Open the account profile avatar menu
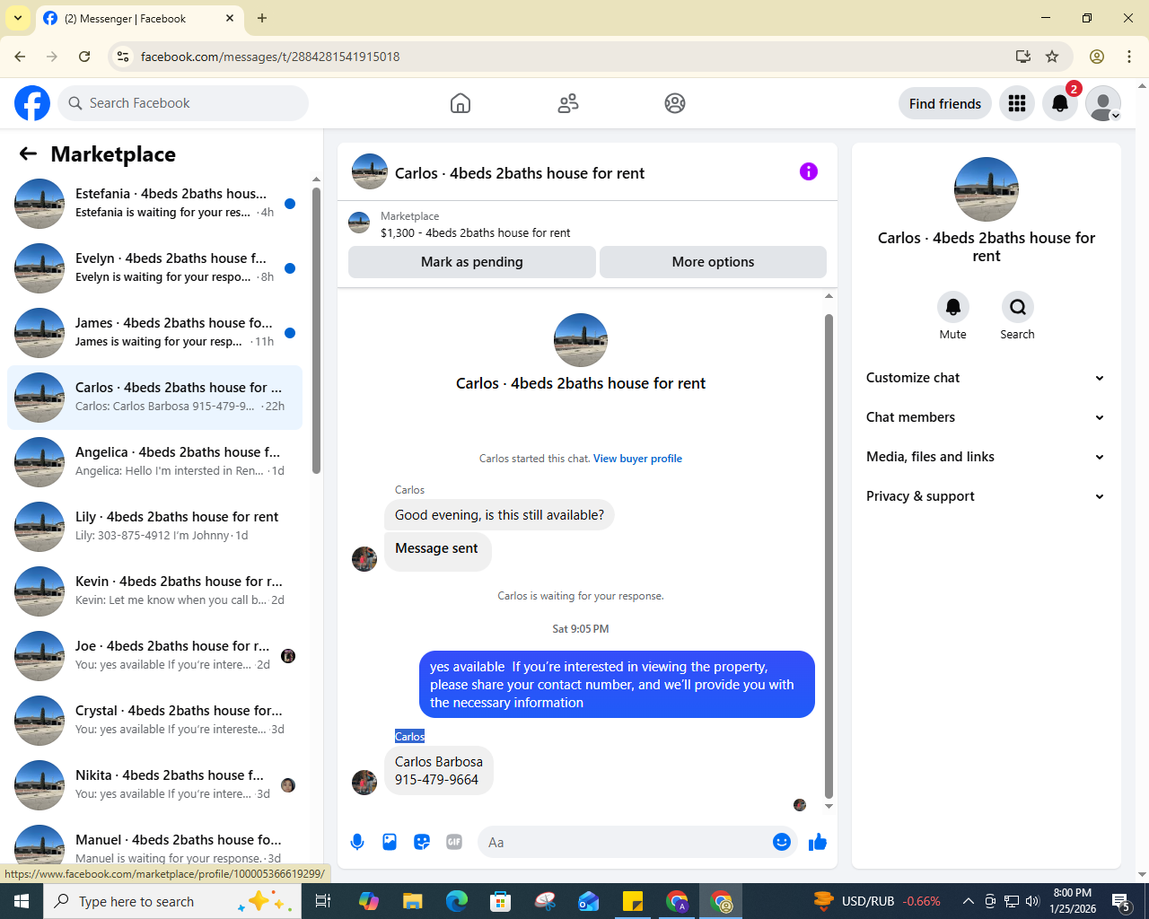1149x919 pixels. pos(1103,103)
